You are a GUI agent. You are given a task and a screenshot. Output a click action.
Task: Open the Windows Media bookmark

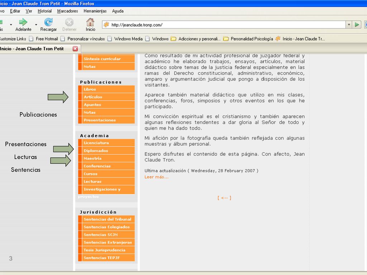pyautogui.click(x=125, y=39)
